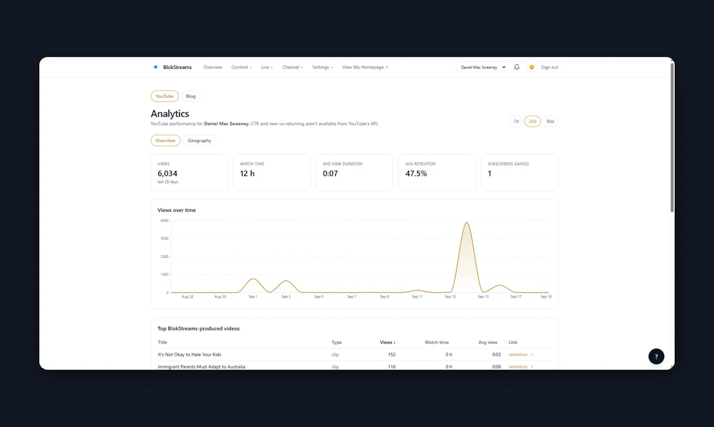Open the notifications bell
The image size is (714, 427).
(517, 67)
